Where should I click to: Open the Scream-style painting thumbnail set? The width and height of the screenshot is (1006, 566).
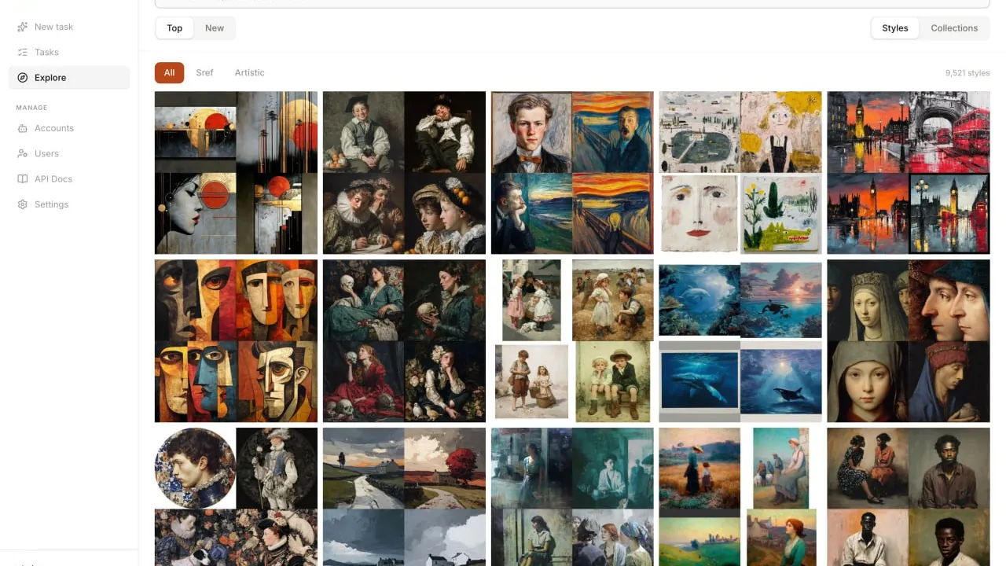pos(572,173)
